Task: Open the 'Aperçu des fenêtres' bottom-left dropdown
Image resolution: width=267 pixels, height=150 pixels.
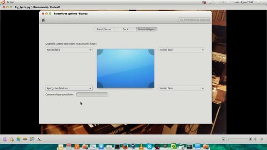Action: [69, 88]
